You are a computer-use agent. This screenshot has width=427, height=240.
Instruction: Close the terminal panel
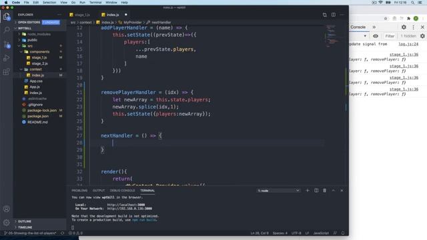point(342,191)
